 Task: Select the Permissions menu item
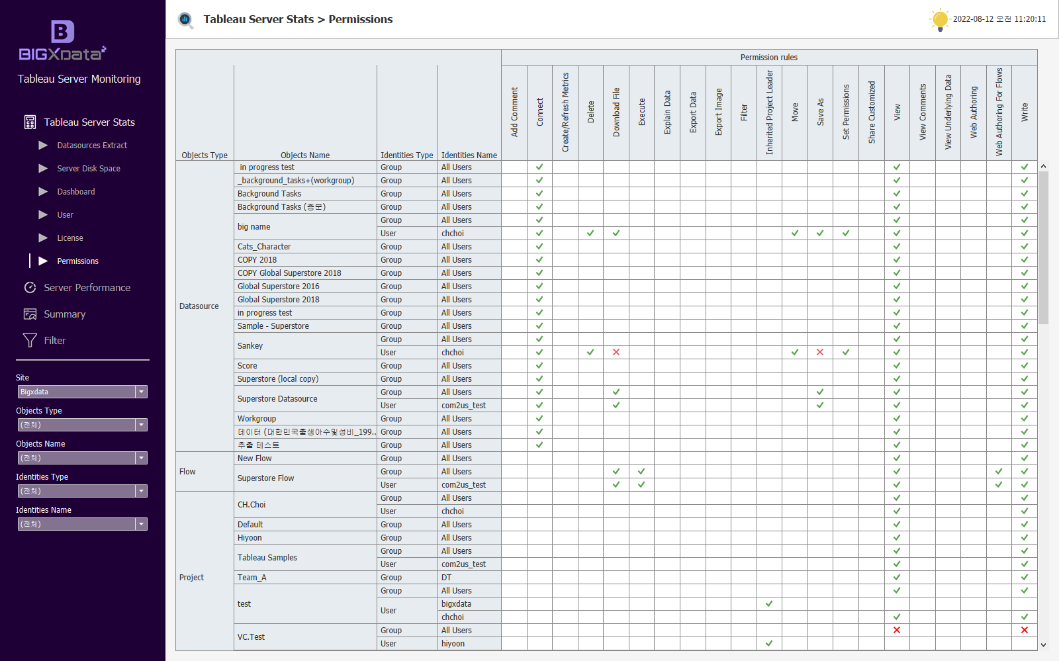tap(77, 261)
